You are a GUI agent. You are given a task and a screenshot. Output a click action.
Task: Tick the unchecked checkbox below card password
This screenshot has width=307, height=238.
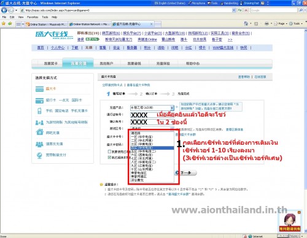pyautogui.click(x=109, y=152)
